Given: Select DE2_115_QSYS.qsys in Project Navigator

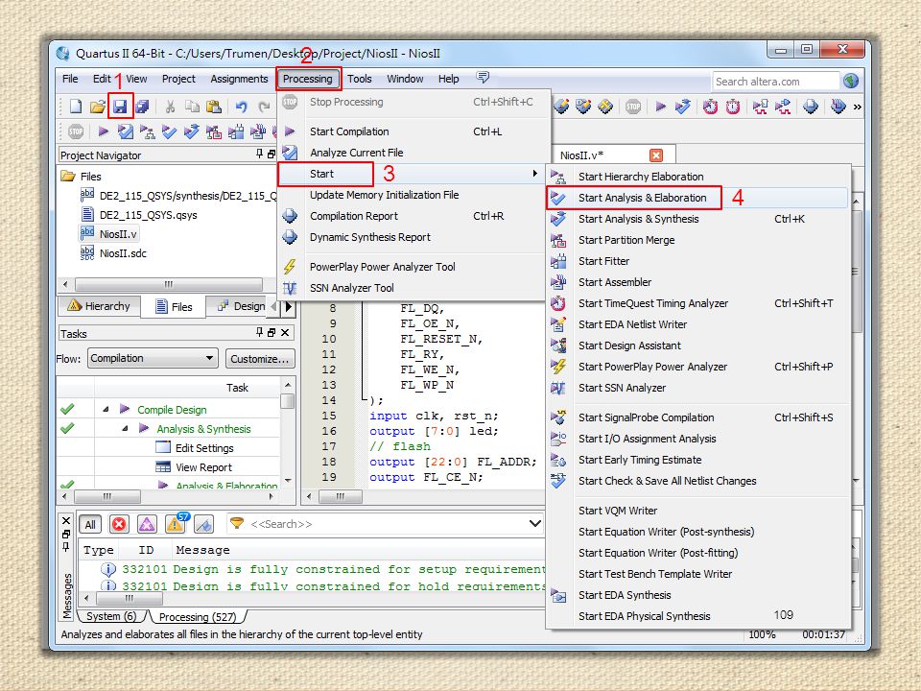Looking at the screenshot, I should click(x=148, y=214).
